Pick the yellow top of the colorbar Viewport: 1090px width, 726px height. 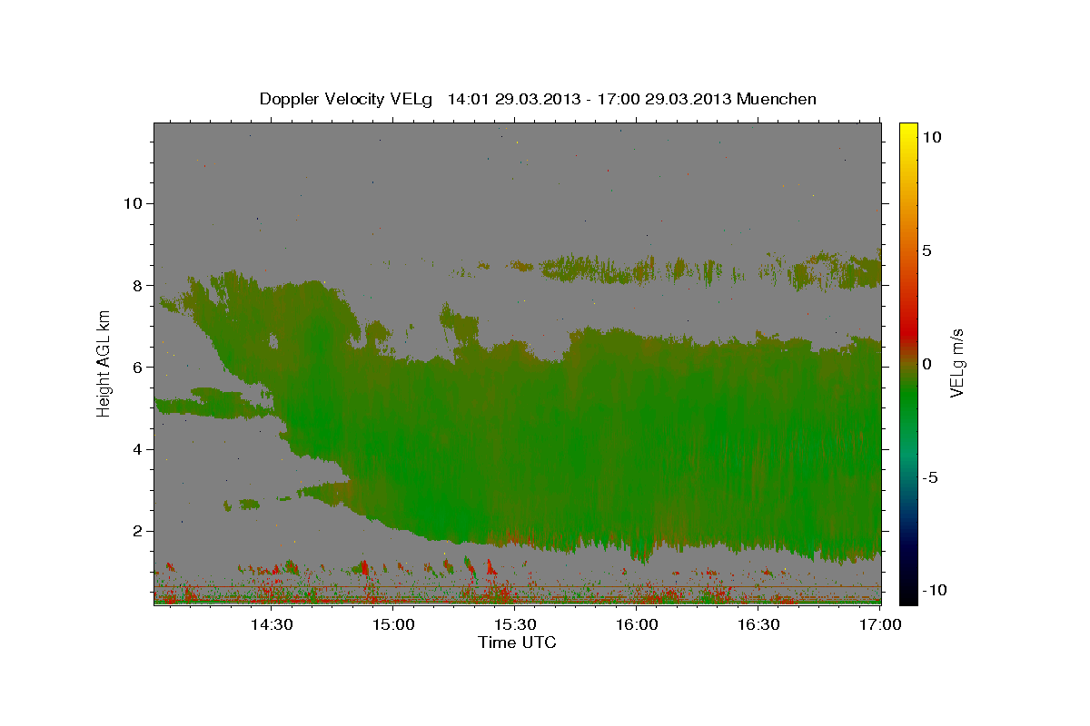point(907,132)
